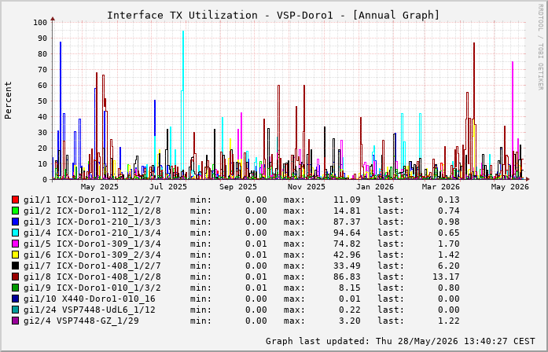
Task: Click the purple gi2/4 legend swatch
Action: point(15,321)
